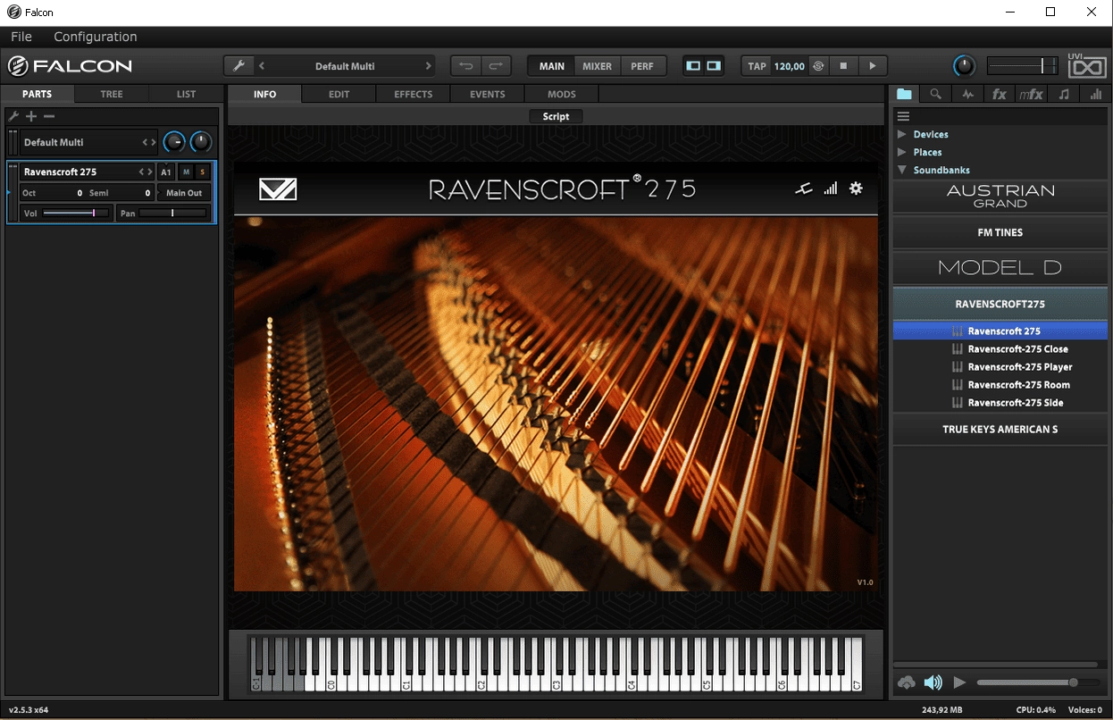Open the oscillators waveform browser tab
The image size is (1113, 720).
click(967, 94)
